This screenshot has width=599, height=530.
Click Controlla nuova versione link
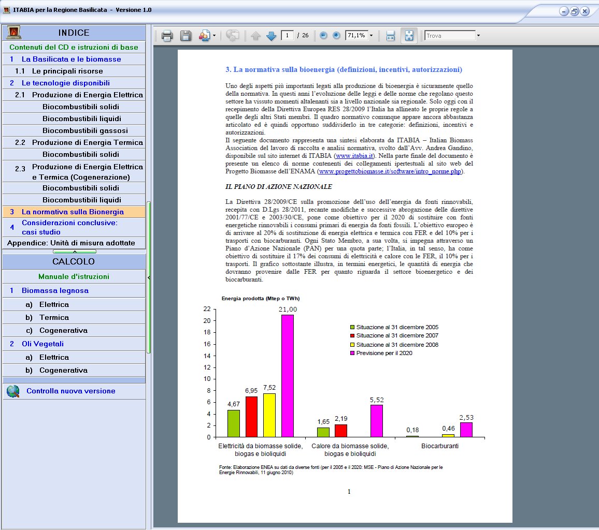point(70,391)
